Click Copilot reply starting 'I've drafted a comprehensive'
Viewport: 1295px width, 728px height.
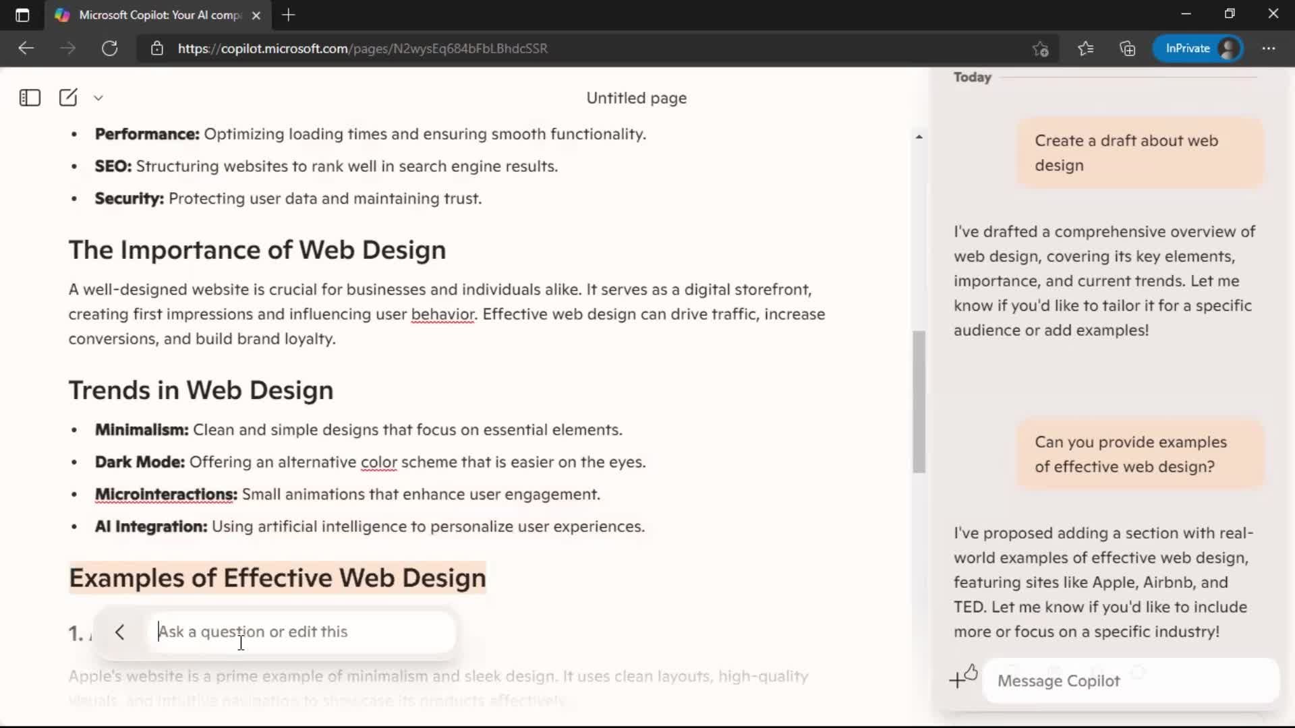pos(1105,281)
